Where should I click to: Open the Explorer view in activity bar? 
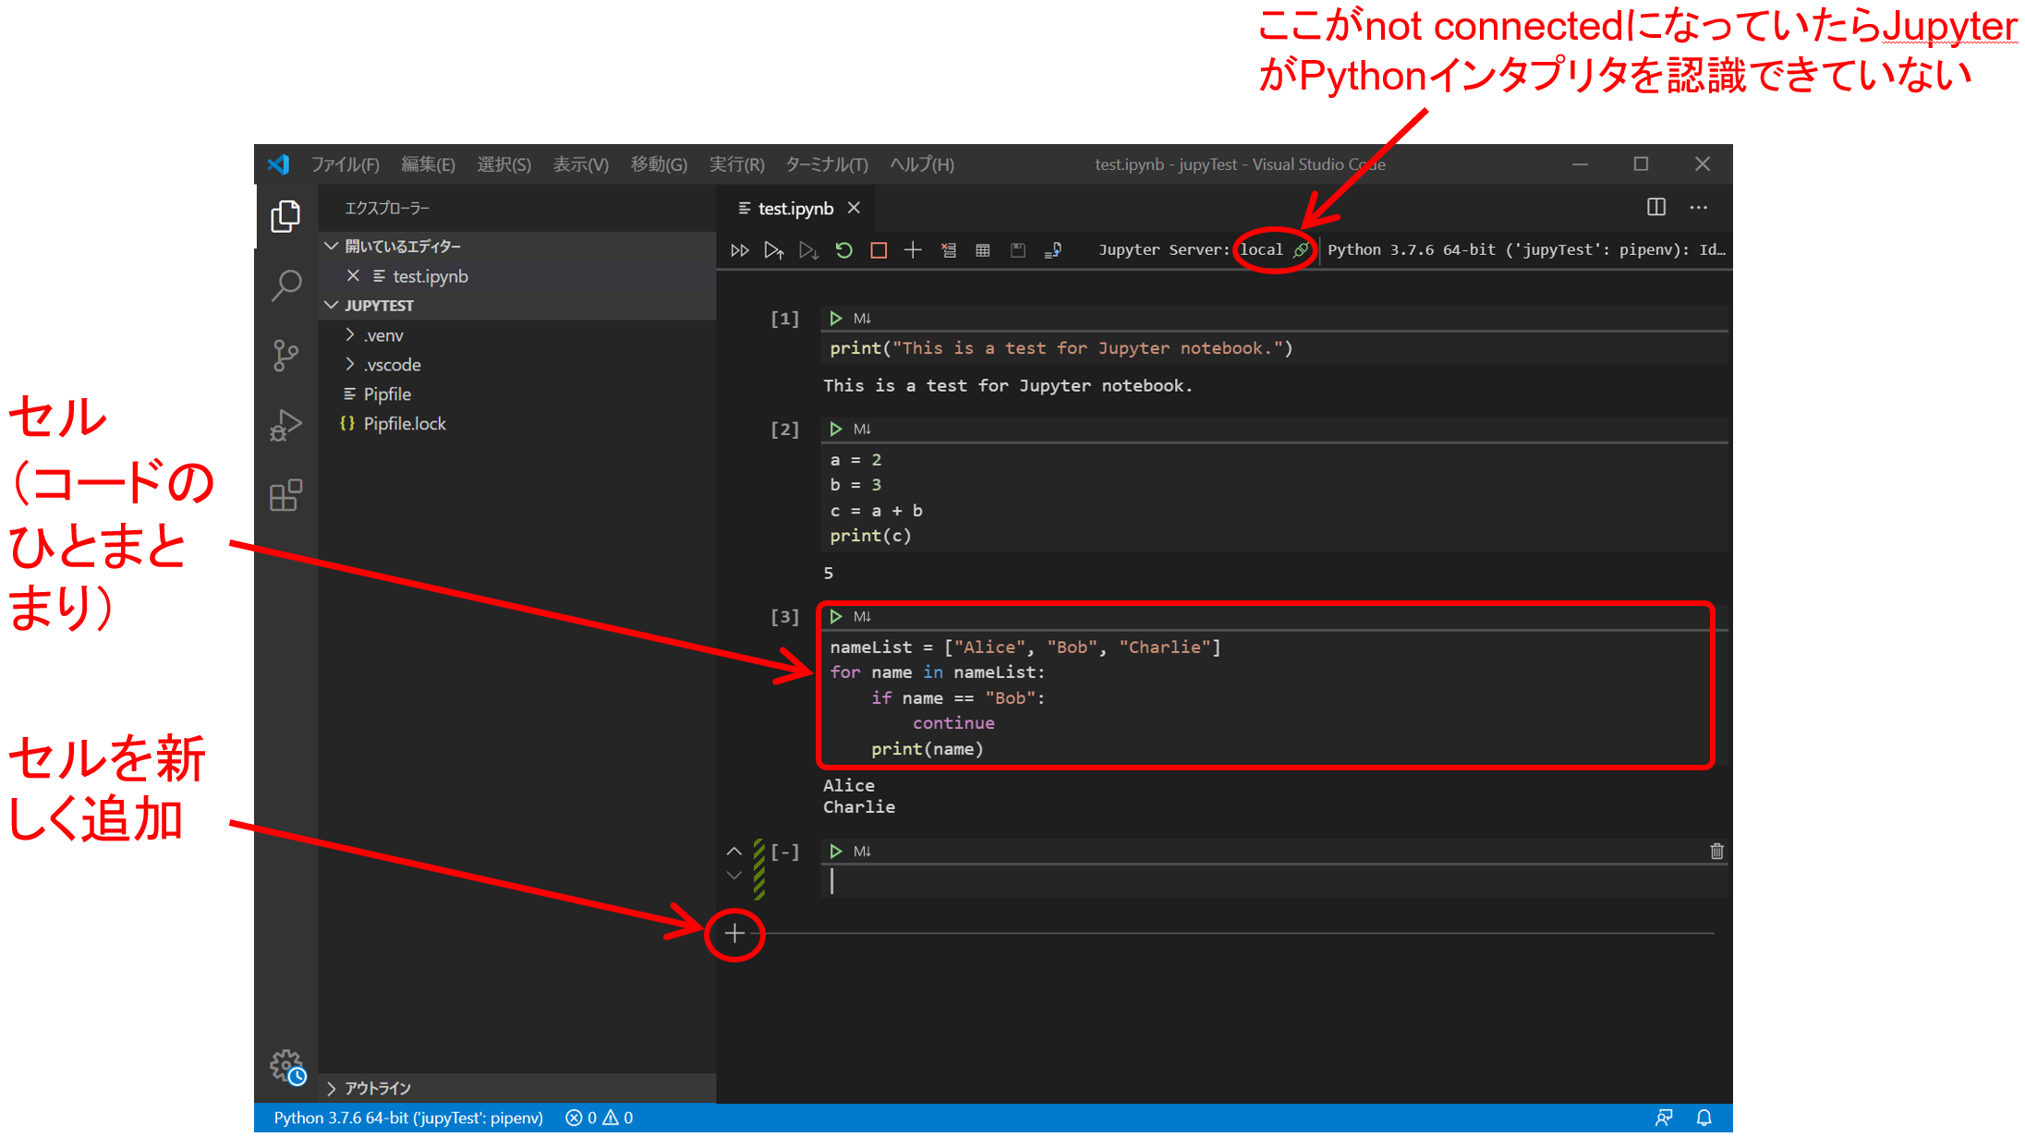click(285, 216)
